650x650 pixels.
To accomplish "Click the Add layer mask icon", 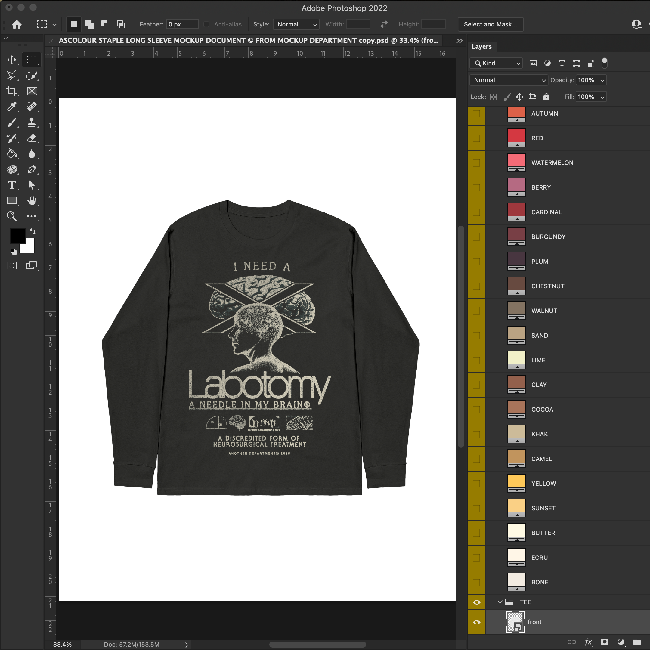I will coord(604,642).
